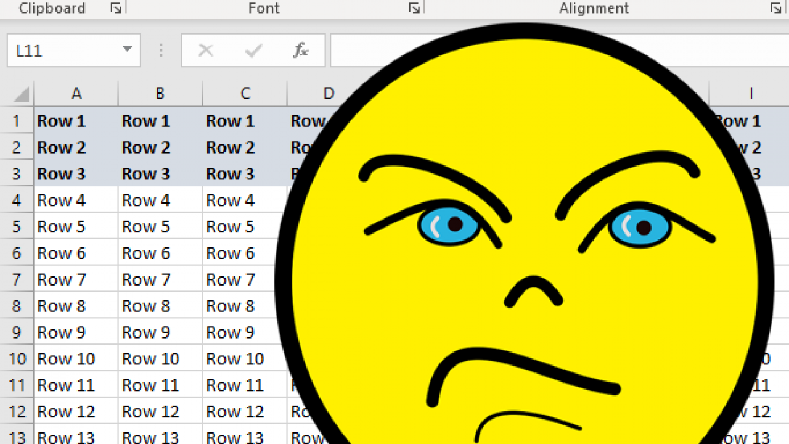This screenshot has height=444, width=789.
Task: Click the Name Box showing L11
Action: [x=74, y=51]
